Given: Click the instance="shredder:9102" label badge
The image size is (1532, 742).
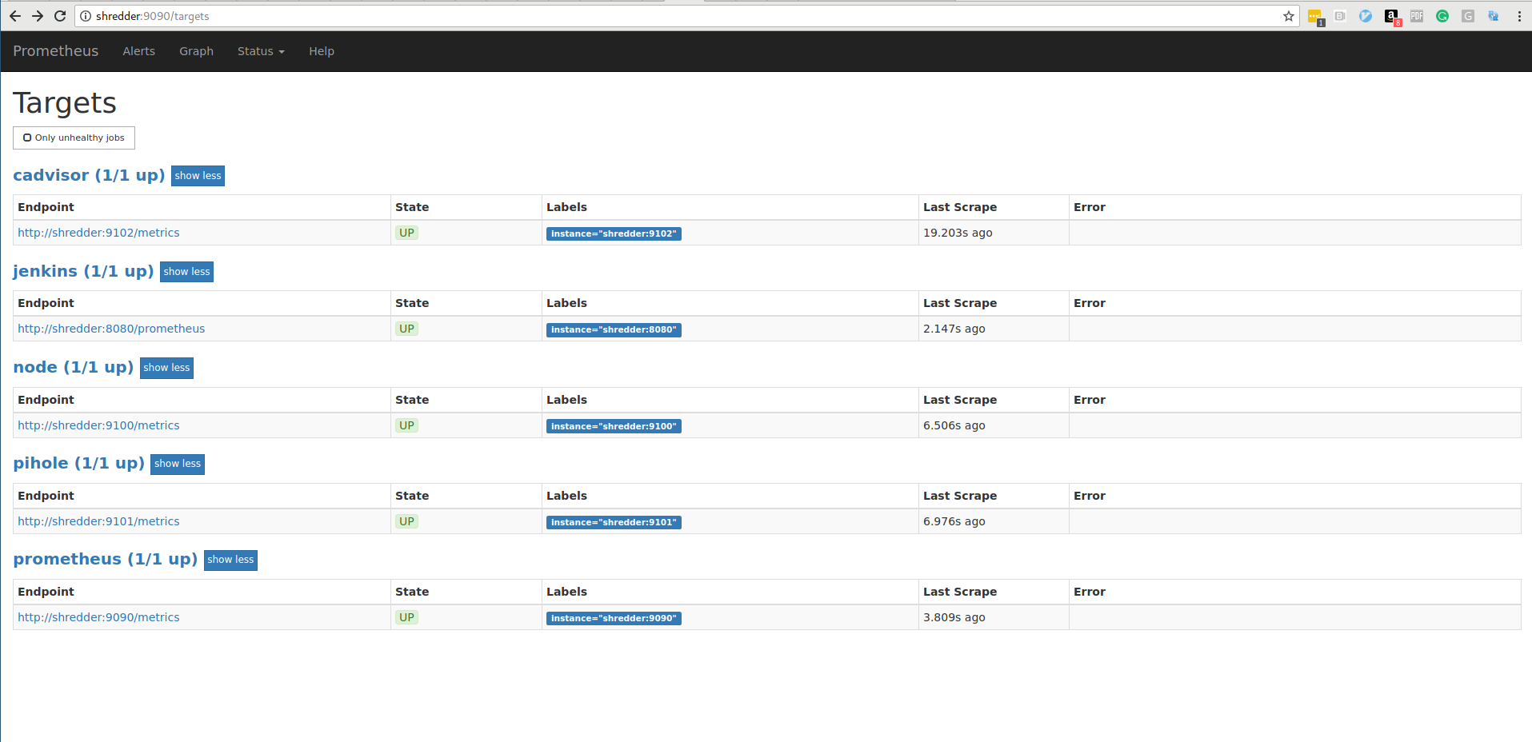Looking at the screenshot, I should [x=614, y=233].
